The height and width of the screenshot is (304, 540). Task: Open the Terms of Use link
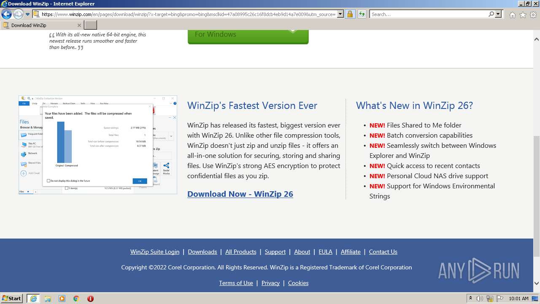pyautogui.click(x=236, y=283)
